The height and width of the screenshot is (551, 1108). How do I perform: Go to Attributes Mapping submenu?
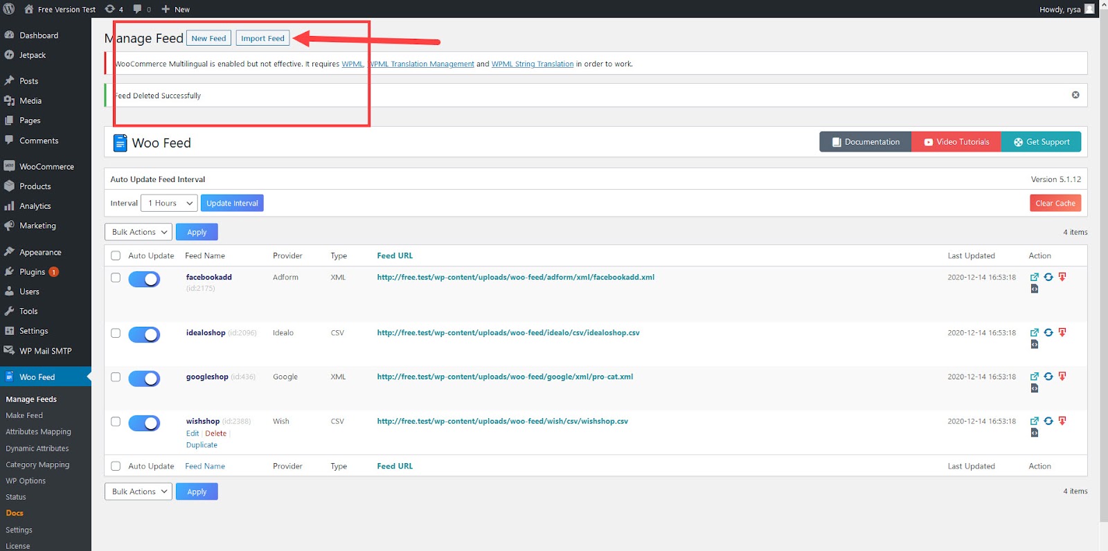click(x=38, y=432)
